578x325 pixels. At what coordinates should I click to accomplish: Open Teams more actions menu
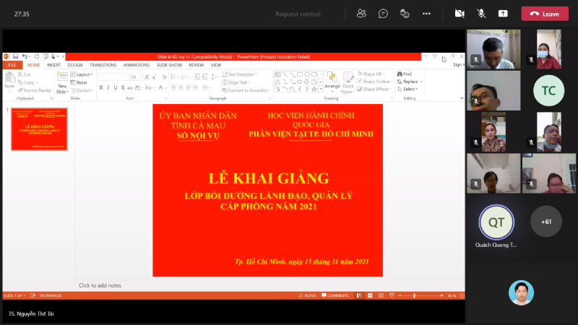pos(426,14)
